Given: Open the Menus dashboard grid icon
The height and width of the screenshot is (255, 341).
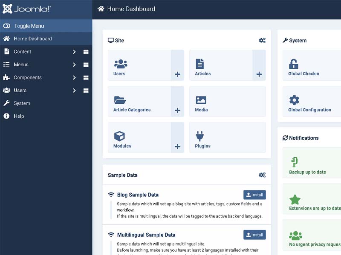Looking at the screenshot, I should point(86,65).
